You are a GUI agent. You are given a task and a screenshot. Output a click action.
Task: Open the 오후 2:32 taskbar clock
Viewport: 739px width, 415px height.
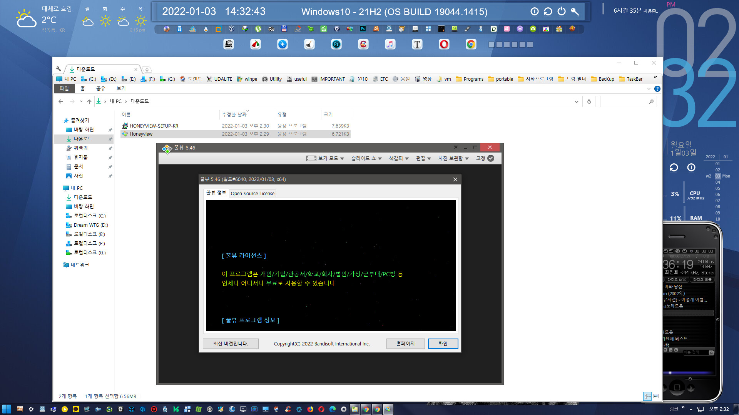(719, 409)
